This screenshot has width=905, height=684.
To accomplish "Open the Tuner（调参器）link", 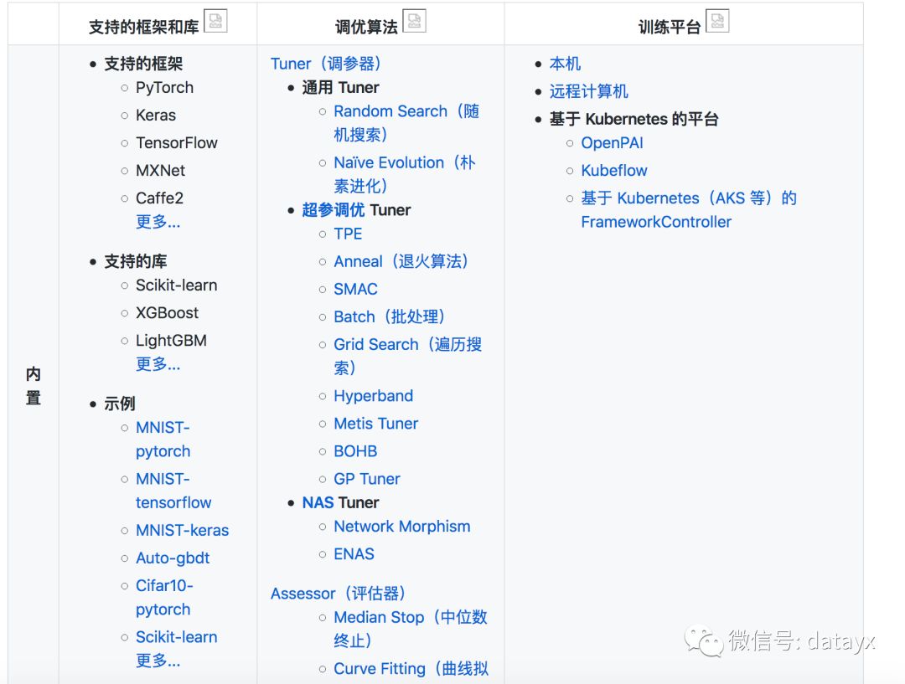I will [326, 64].
